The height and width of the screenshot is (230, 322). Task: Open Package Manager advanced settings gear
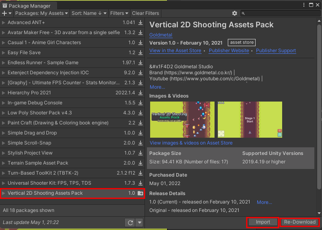point(235,13)
